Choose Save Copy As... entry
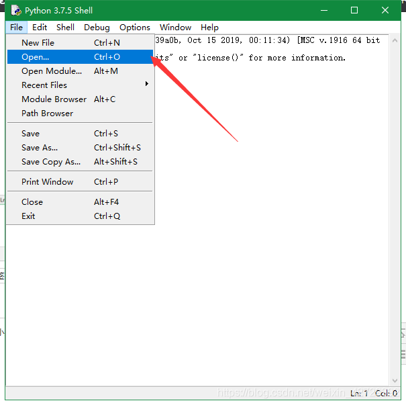The width and height of the screenshot is (406, 405). point(80,162)
